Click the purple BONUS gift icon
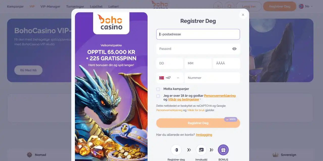The image size is (323, 161). [223, 150]
